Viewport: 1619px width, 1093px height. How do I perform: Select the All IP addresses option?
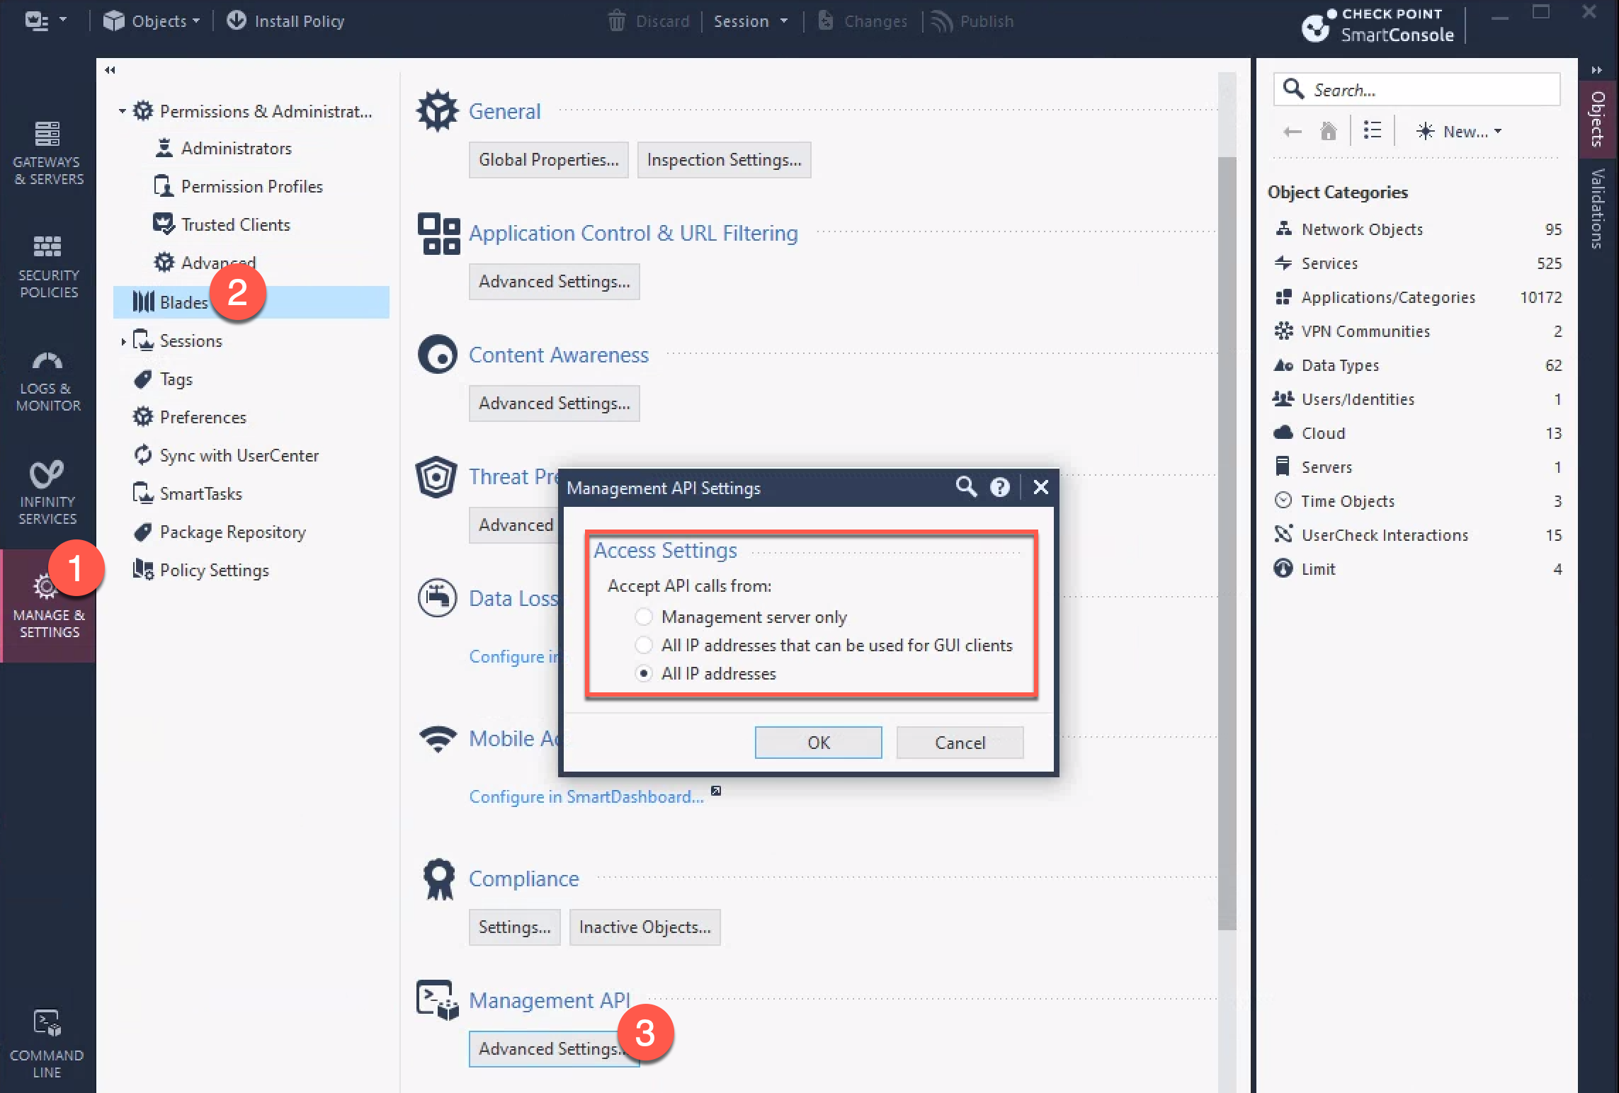click(x=705, y=673)
